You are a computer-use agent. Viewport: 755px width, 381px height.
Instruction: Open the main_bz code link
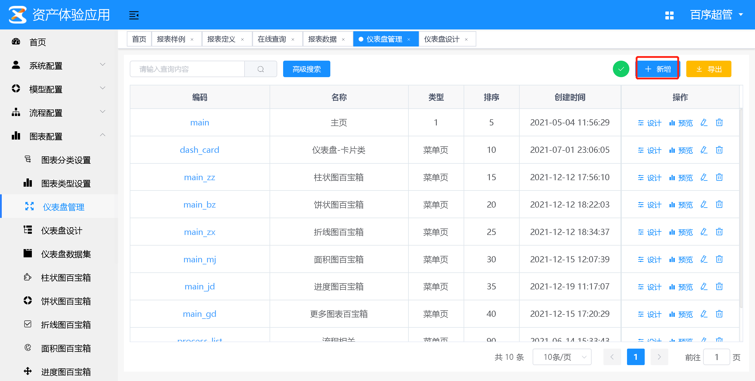200,205
